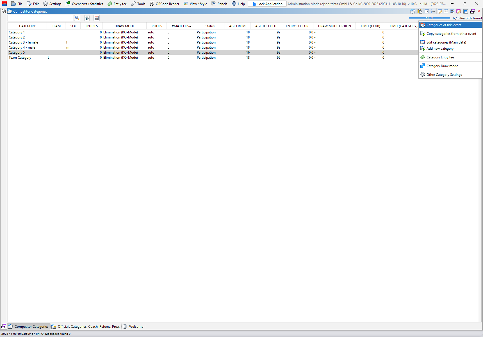Click the stacked rows layout icon

click(452, 11)
